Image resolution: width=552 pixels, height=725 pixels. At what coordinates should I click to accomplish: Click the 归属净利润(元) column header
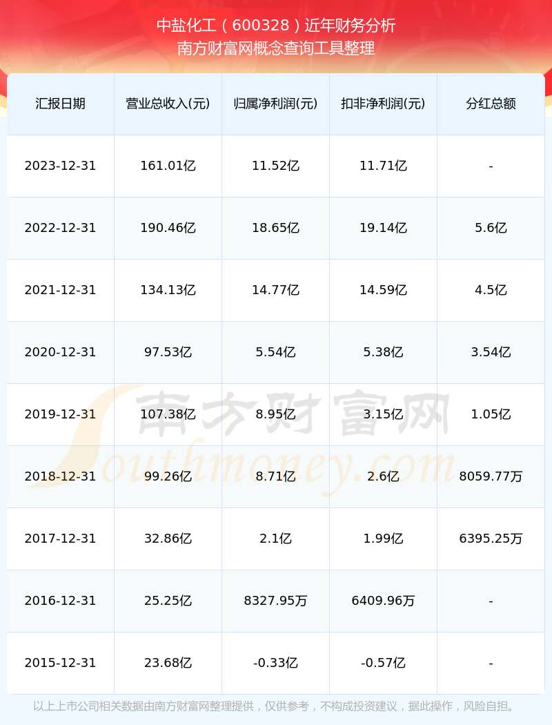point(275,104)
